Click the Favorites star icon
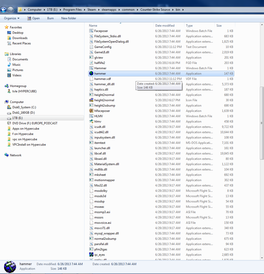The image size is (264, 274). pos(6,27)
